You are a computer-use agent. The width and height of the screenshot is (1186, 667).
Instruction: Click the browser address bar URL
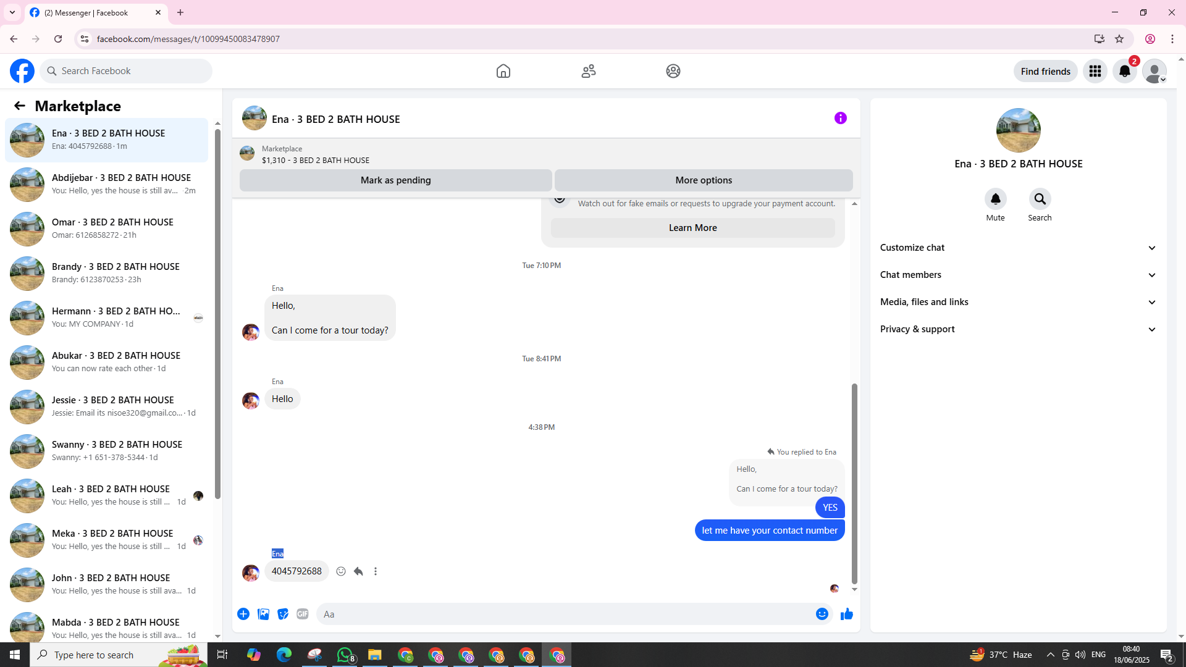point(188,39)
